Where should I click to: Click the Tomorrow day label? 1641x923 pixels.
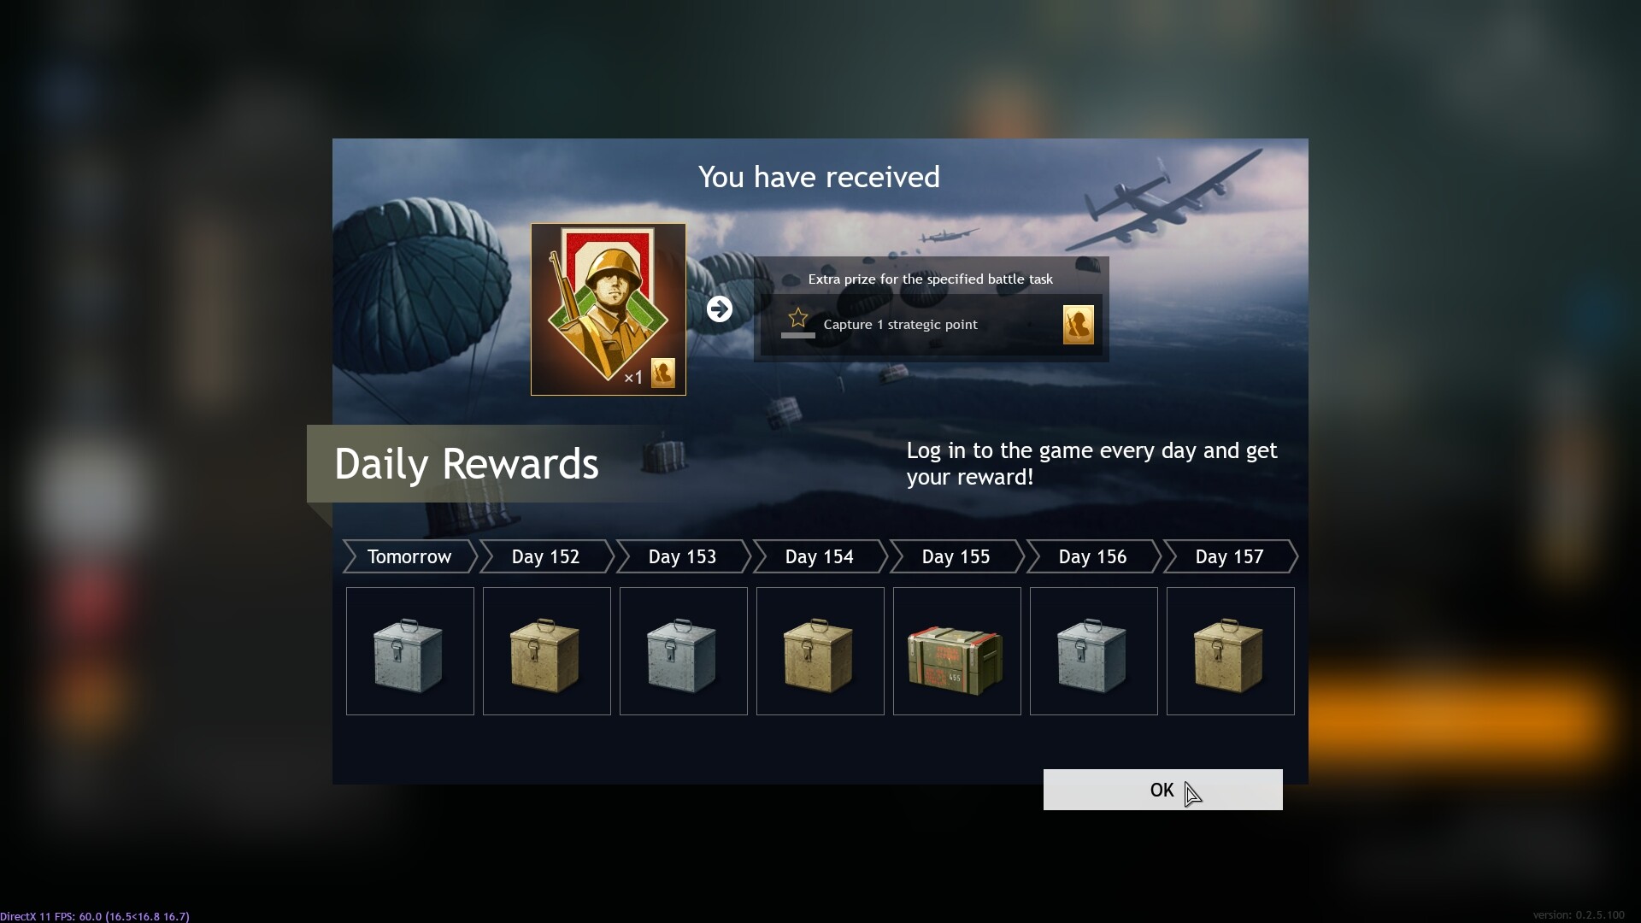tap(409, 556)
